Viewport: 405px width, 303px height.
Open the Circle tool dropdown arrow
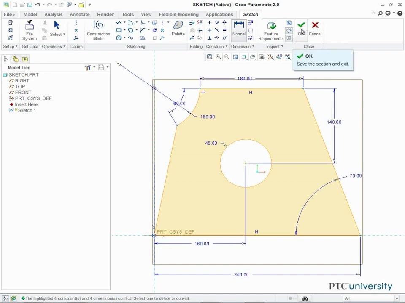coord(124,37)
